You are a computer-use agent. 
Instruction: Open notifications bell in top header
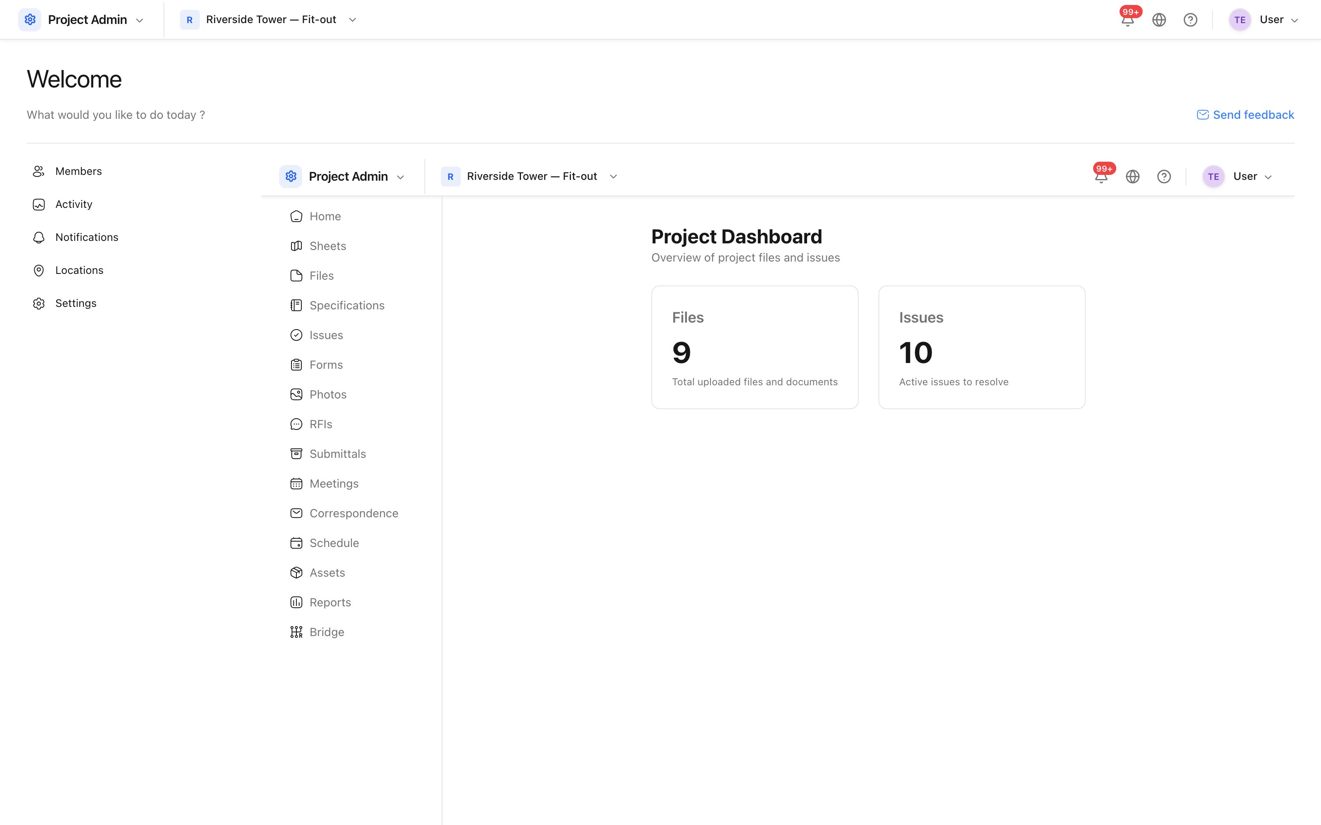pos(1128,20)
